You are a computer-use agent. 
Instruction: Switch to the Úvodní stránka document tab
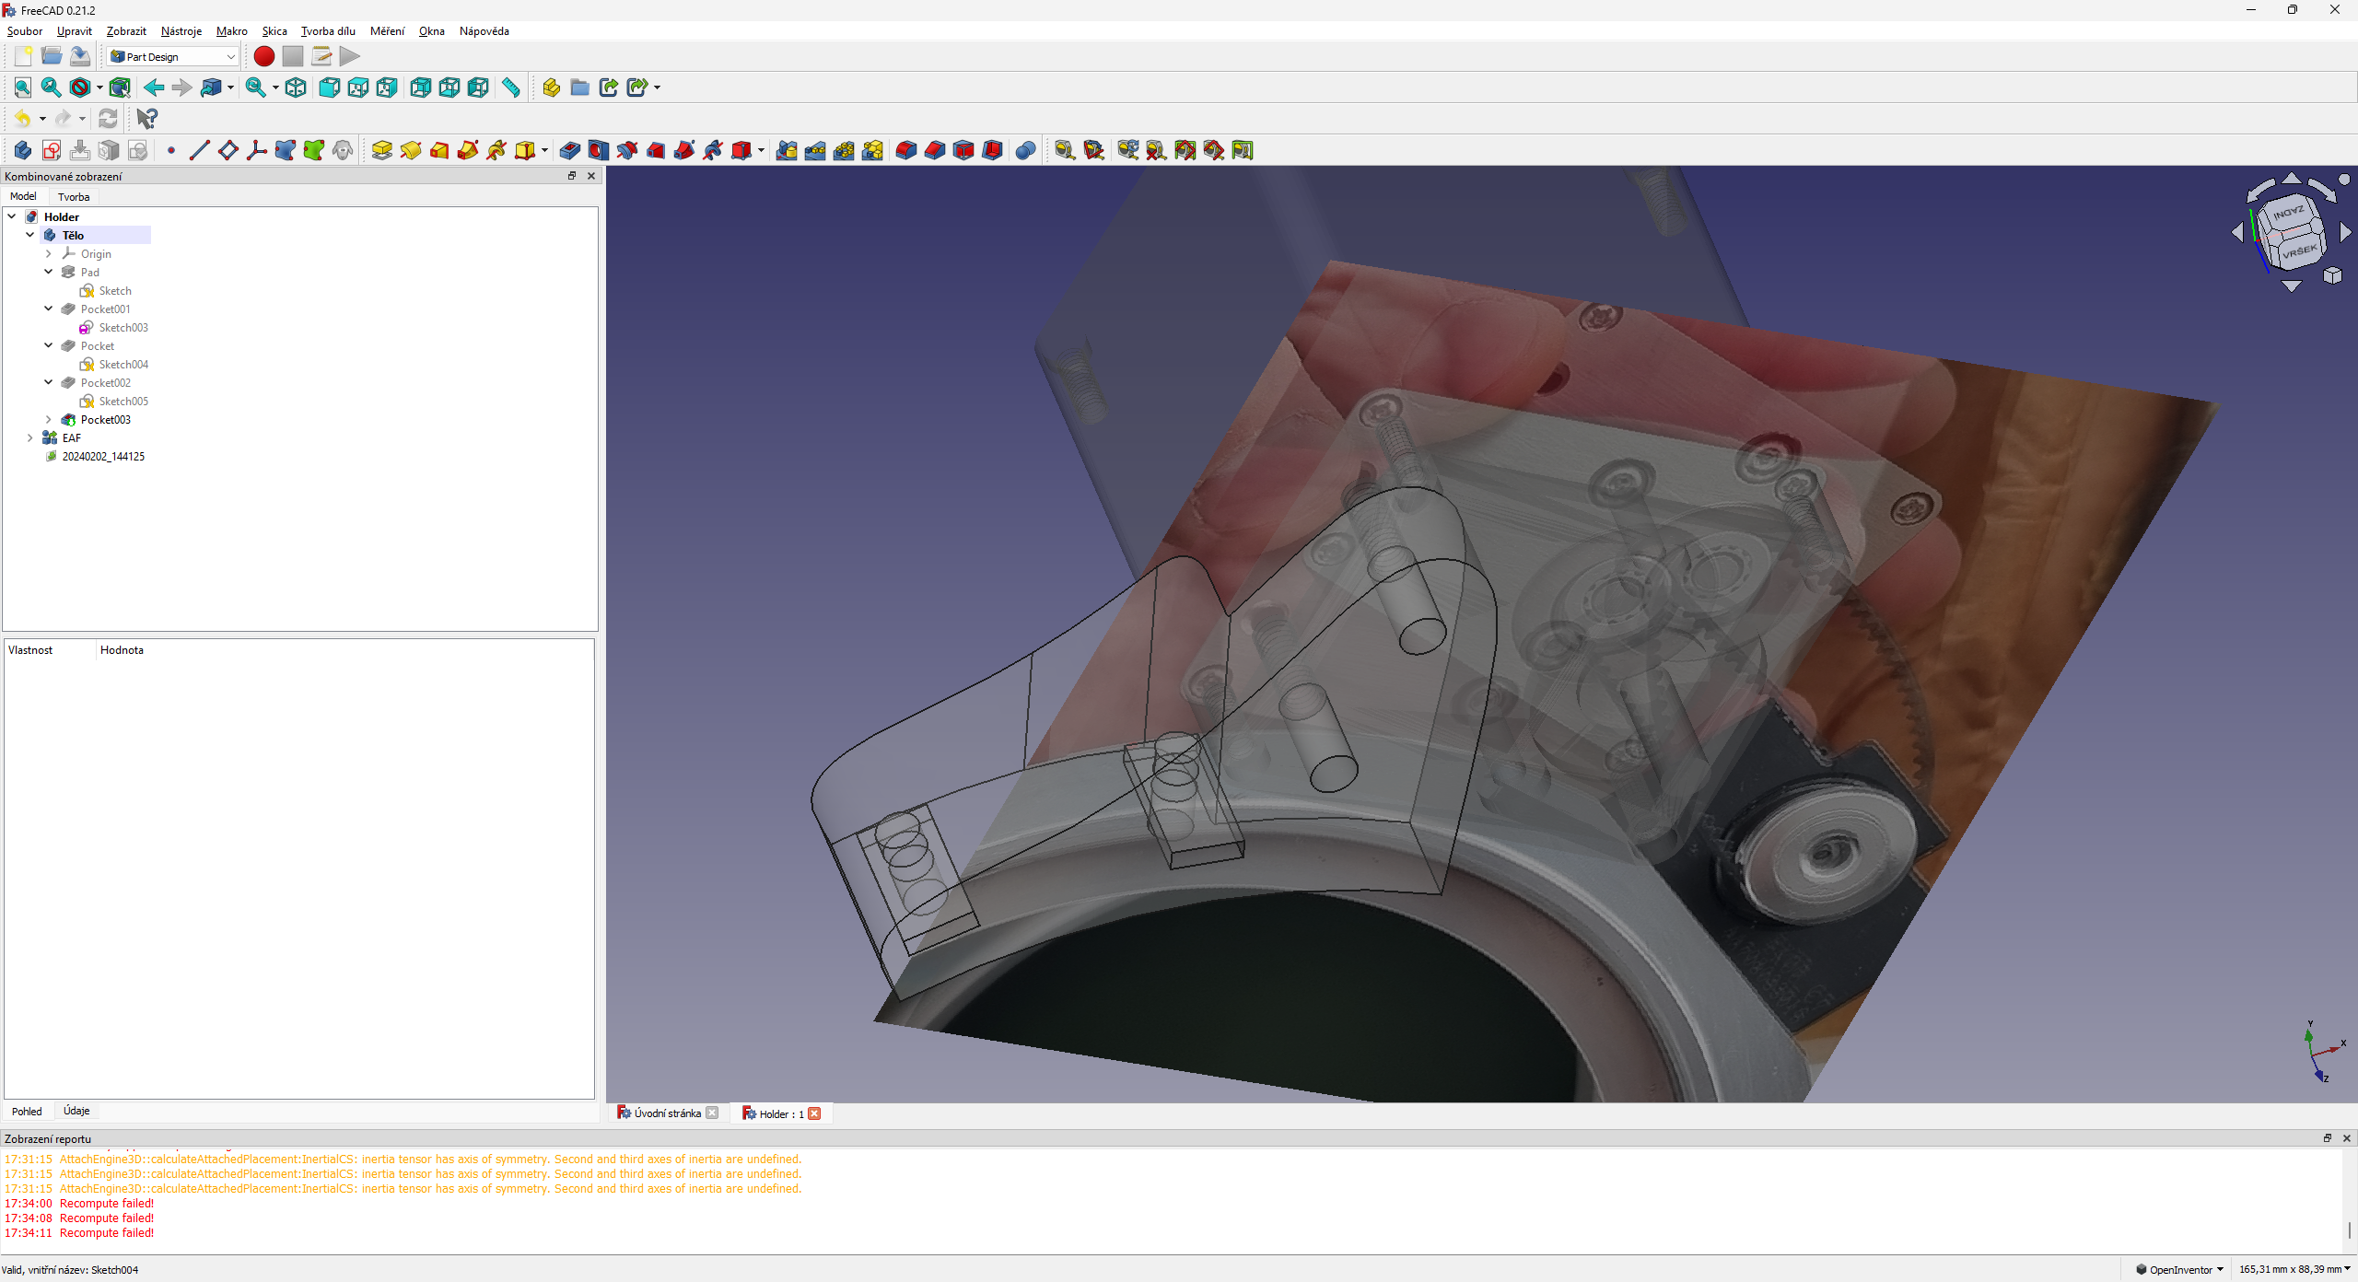click(667, 1113)
